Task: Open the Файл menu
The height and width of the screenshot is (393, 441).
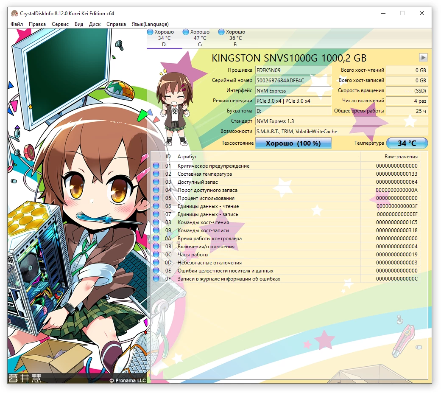Action: click(17, 24)
